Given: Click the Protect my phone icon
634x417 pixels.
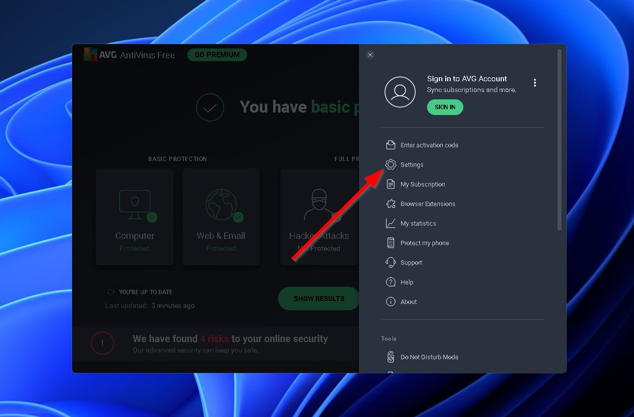Looking at the screenshot, I should (391, 243).
